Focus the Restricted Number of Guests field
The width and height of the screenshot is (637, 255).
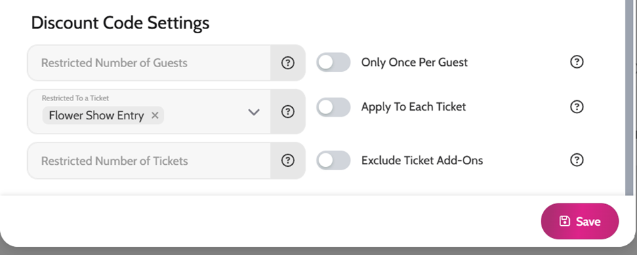click(148, 62)
